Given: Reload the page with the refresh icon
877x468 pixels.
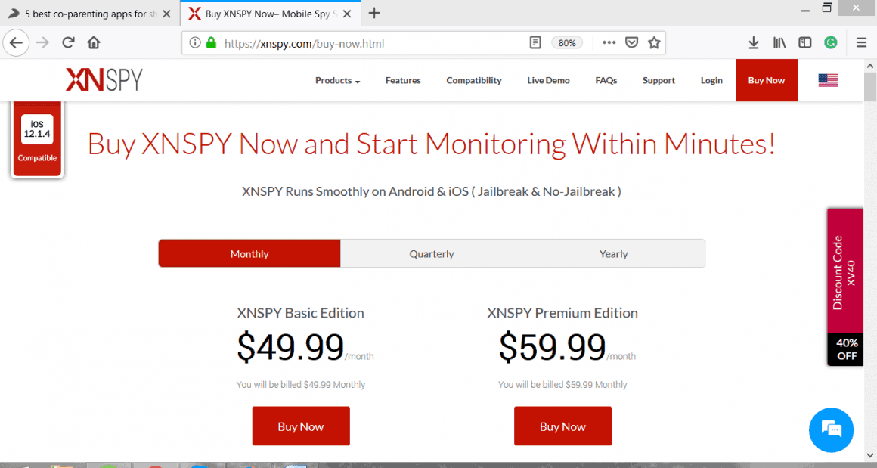Looking at the screenshot, I should pyautogui.click(x=68, y=42).
